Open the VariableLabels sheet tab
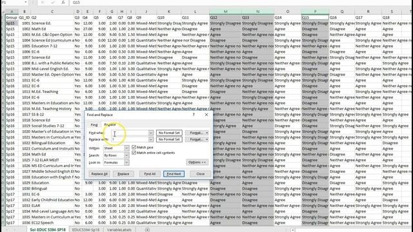Image resolution: width=413 pixels, height=232 pixels. pos(119,229)
